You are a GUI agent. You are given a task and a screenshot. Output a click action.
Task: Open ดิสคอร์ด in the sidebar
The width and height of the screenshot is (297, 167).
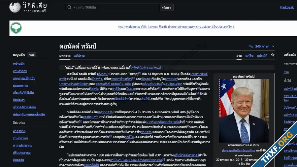18,160
